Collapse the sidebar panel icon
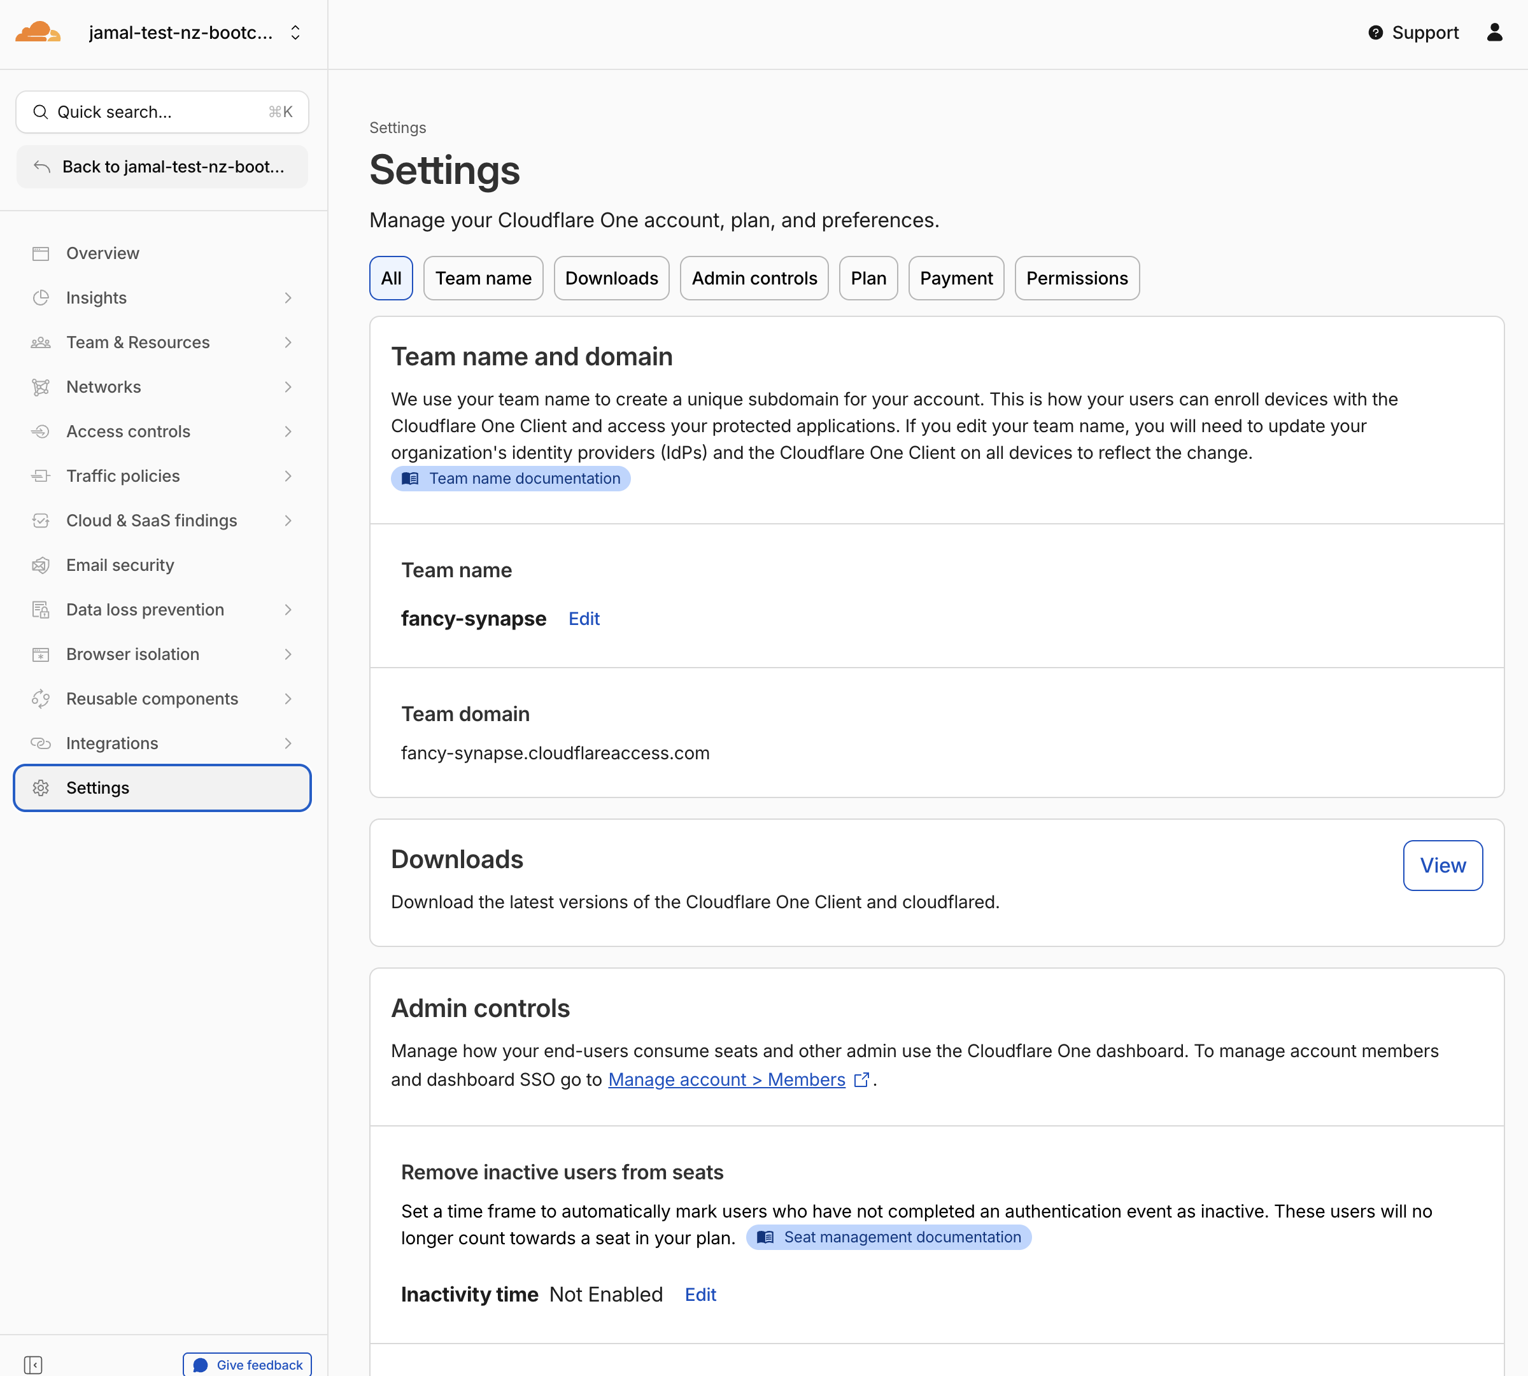 tap(32, 1365)
